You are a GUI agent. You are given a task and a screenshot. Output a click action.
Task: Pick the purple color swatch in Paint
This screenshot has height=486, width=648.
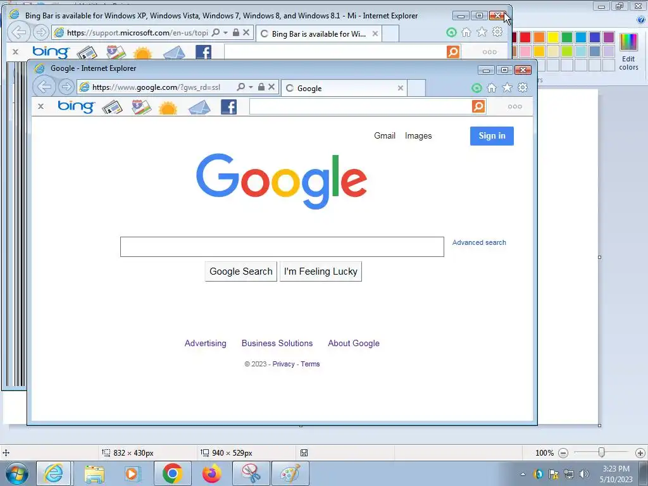tap(609, 37)
